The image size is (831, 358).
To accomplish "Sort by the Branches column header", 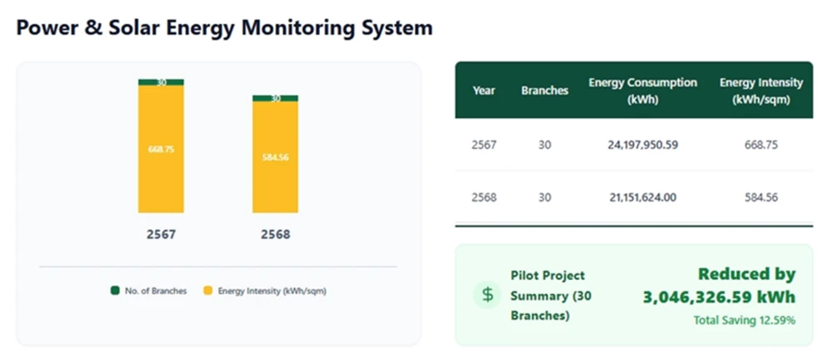I will click(544, 91).
